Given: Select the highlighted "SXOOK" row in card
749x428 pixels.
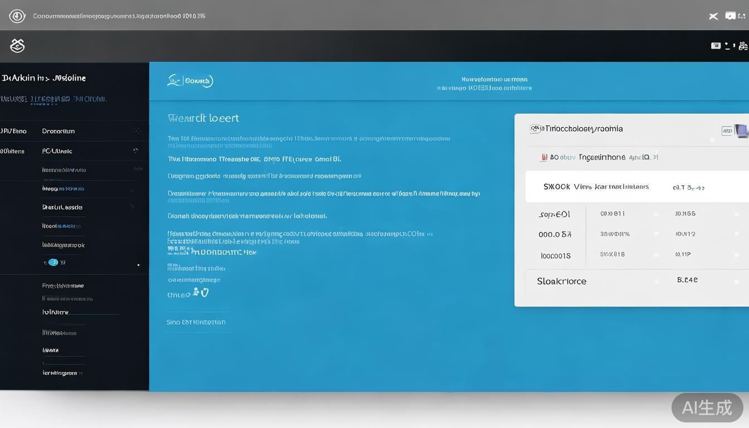Looking at the screenshot, I should click(596, 187).
